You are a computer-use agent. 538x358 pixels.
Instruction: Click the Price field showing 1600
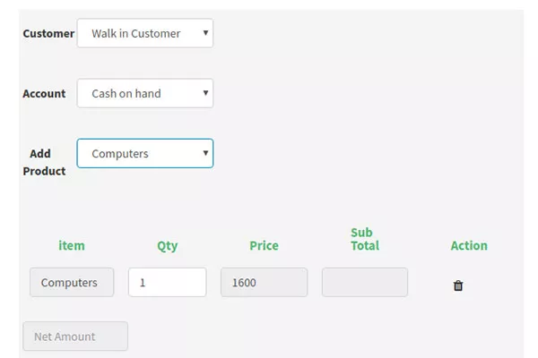[x=264, y=282]
